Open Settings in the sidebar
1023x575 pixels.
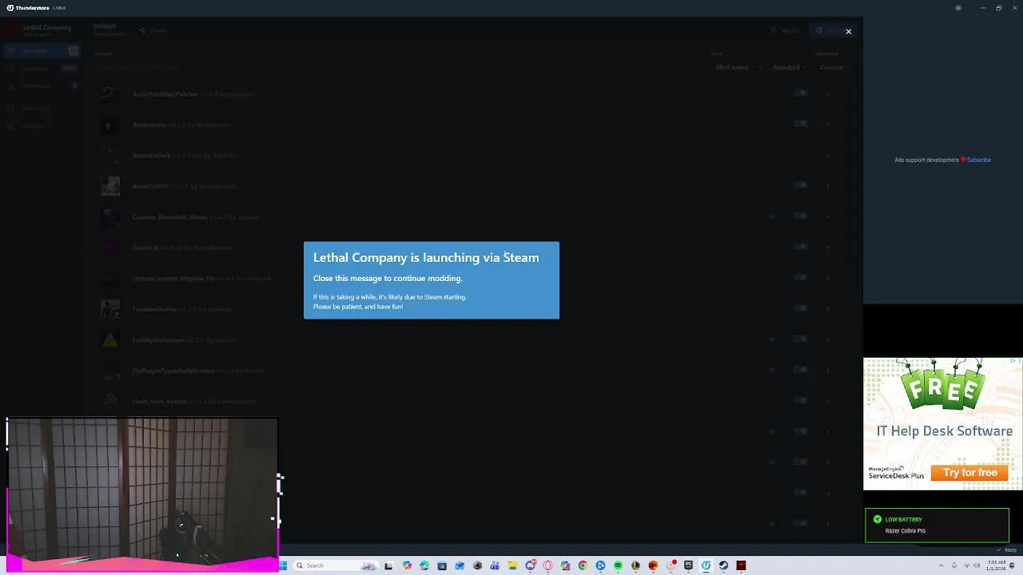40,126
